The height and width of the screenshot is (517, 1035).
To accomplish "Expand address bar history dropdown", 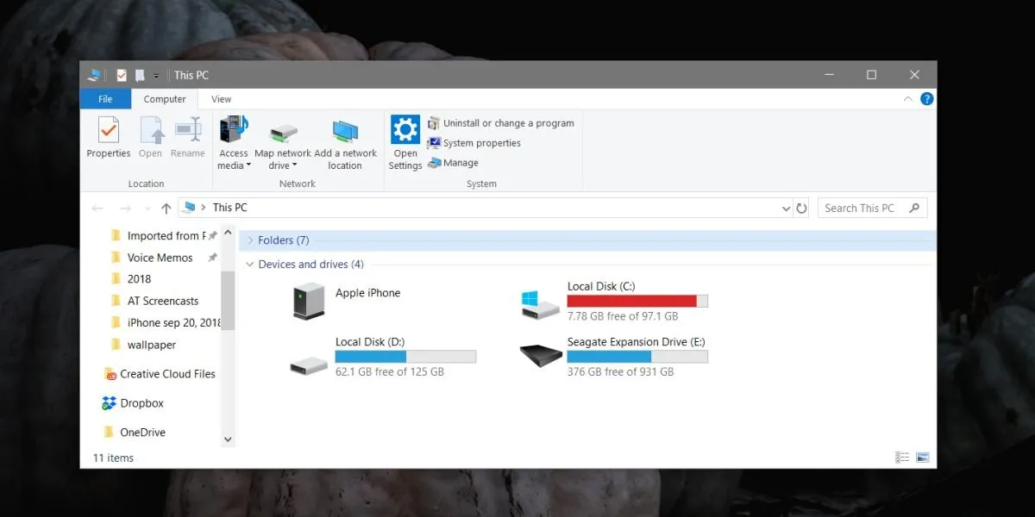I will (786, 209).
